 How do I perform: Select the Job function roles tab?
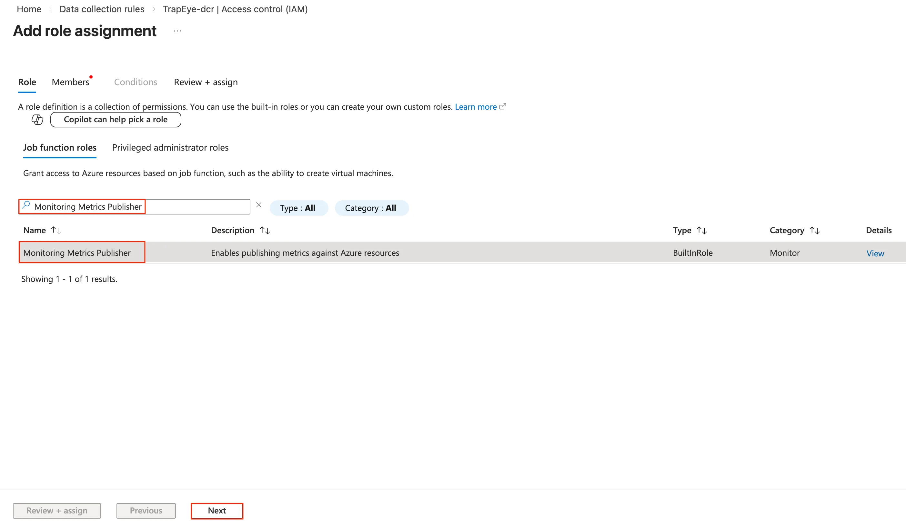[x=60, y=147]
